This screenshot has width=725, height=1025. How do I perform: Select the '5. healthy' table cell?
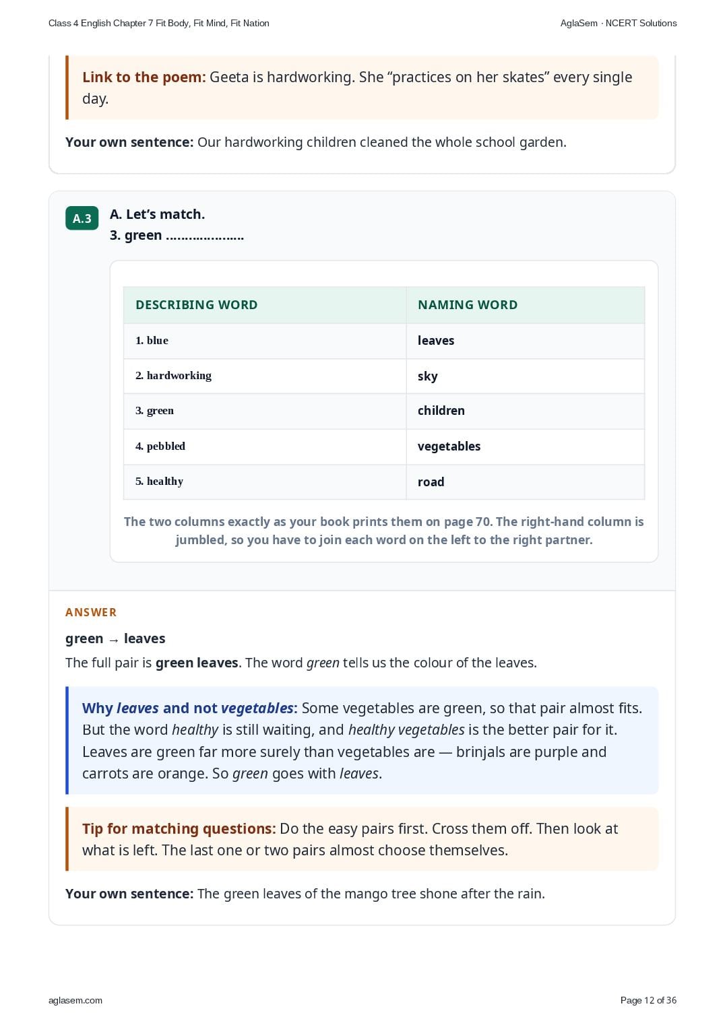(265, 482)
